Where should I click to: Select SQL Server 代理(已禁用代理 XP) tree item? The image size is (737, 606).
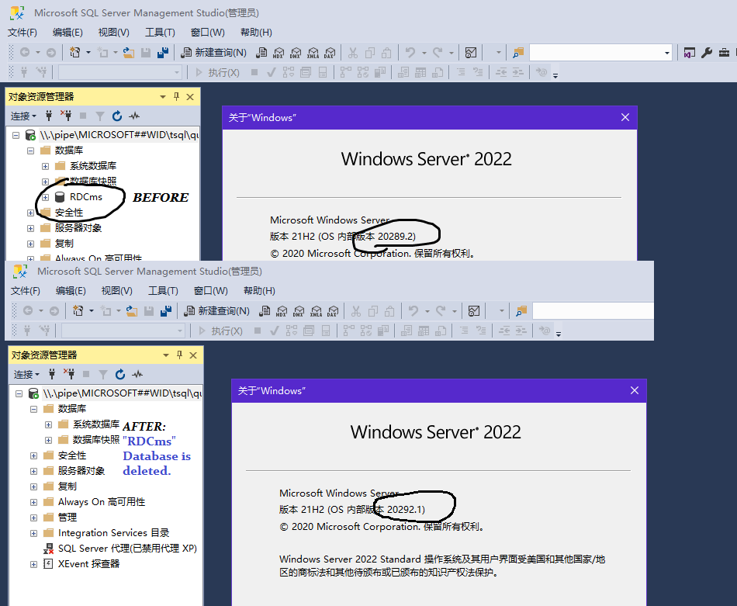(x=127, y=548)
